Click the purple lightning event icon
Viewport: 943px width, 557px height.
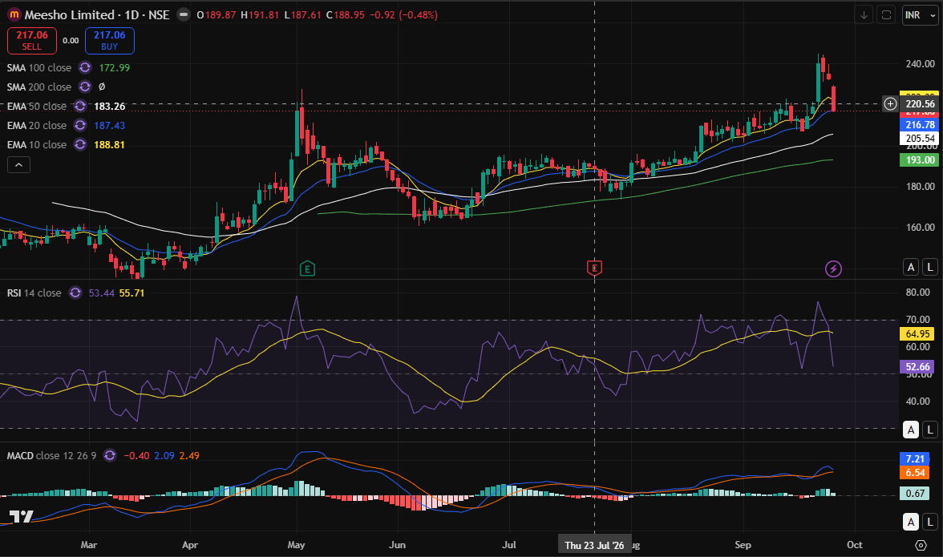tap(833, 268)
